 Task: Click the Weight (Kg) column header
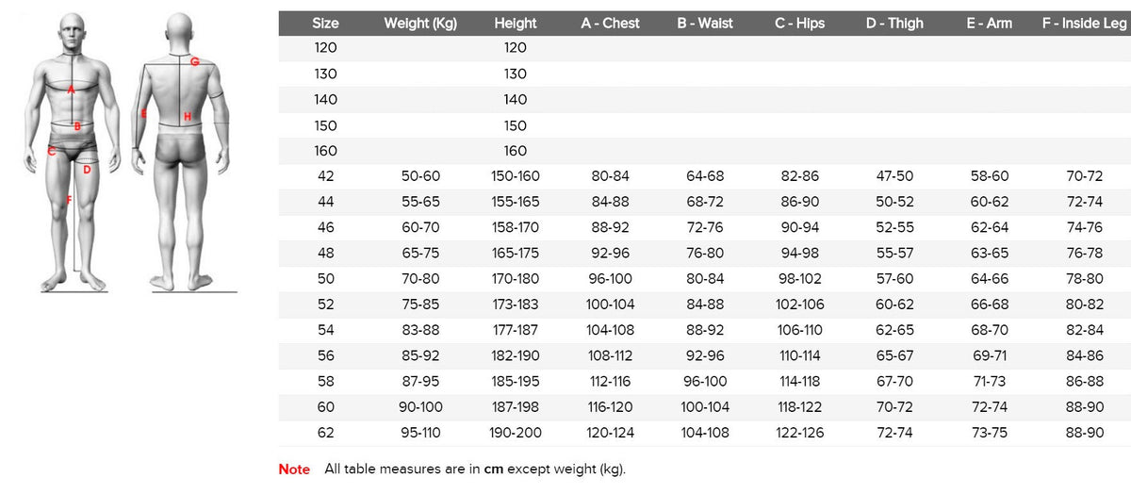420,24
